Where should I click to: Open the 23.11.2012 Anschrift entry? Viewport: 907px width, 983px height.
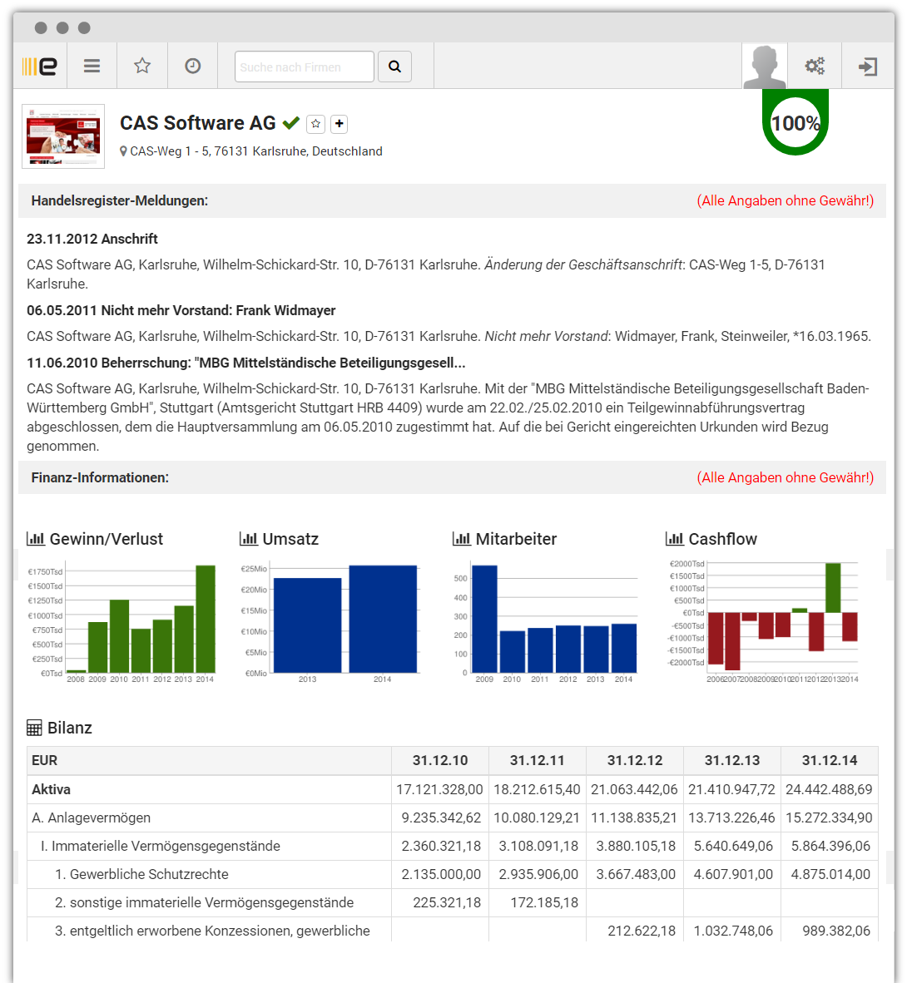click(92, 239)
